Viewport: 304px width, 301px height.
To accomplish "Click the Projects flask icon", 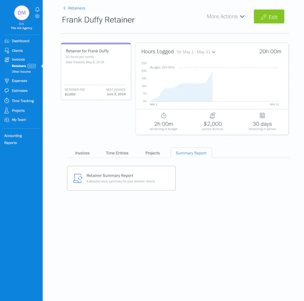I will coord(7,111).
